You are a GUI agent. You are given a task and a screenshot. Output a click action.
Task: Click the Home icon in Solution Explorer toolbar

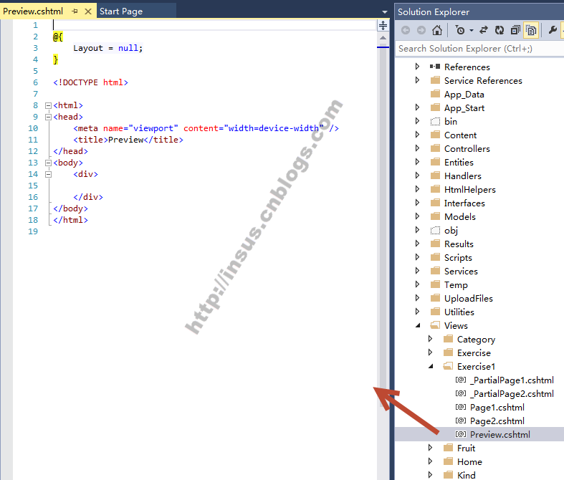[437, 30]
